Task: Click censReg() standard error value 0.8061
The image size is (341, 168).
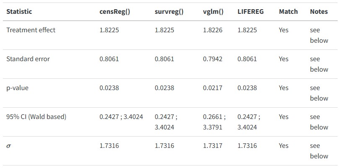Action: (x=109, y=59)
